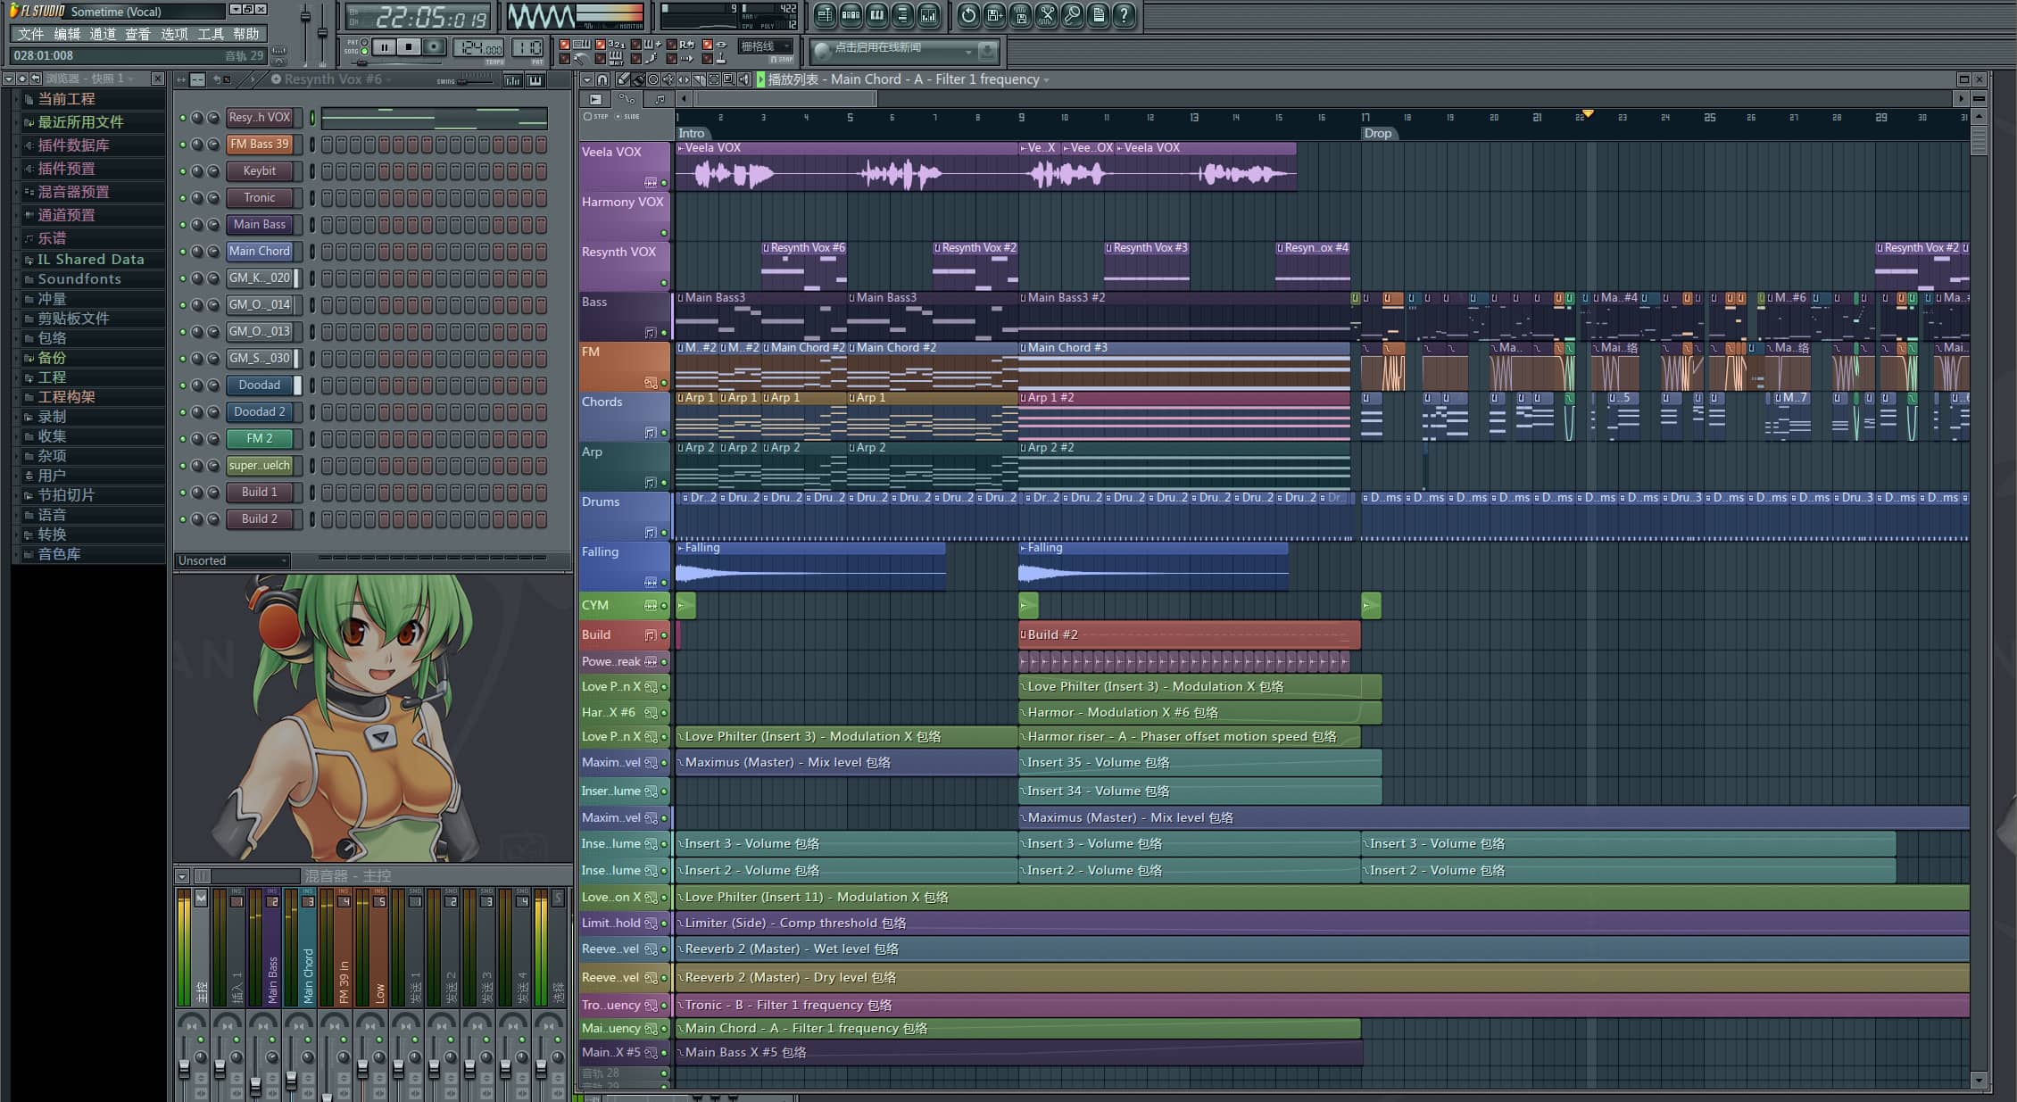Viewport: 2017px width, 1102px height.
Task: Open the 文件 menu
Action: [x=30, y=34]
